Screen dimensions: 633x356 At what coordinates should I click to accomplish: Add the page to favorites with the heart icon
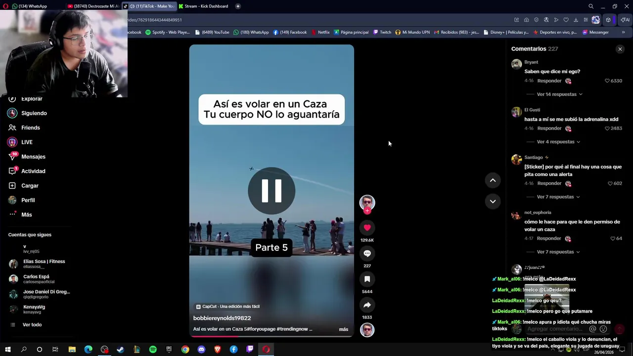point(566,20)
